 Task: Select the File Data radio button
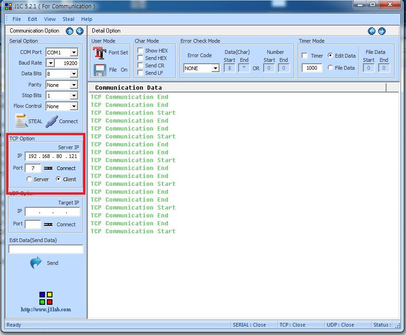(x=330, y=68)
